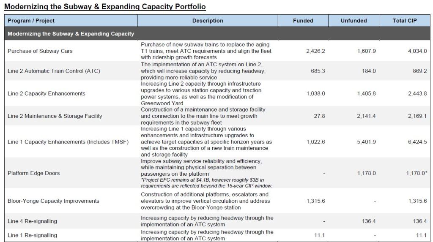Viewport: 433px width, 242px height.
Task: Select the Funded column header
Action: [x=303, y=21]
